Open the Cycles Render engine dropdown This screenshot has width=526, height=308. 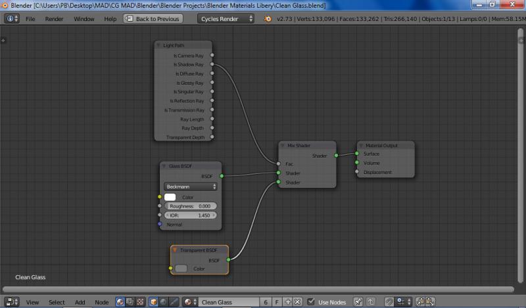click(x=226, y=19)
